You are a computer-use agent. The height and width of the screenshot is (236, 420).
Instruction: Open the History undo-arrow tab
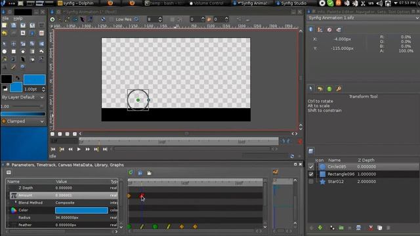[x=320, y=89]
